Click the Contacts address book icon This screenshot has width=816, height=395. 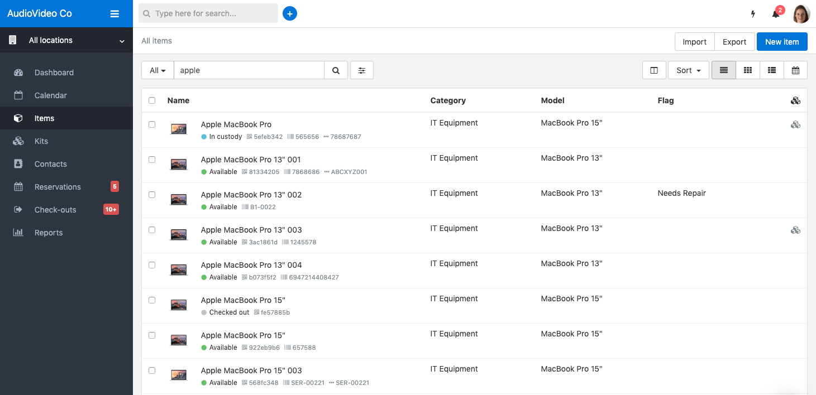(x=18, y=164)
